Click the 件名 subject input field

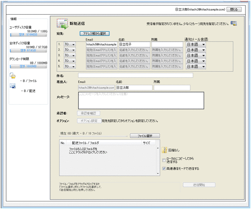pos(136,75)
